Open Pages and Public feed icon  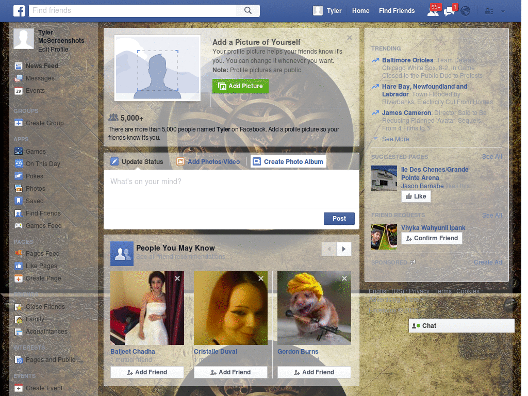19,359
